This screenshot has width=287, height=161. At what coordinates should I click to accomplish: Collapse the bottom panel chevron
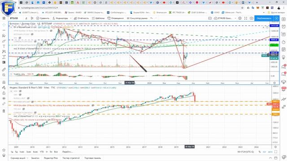tap(270, 158)
